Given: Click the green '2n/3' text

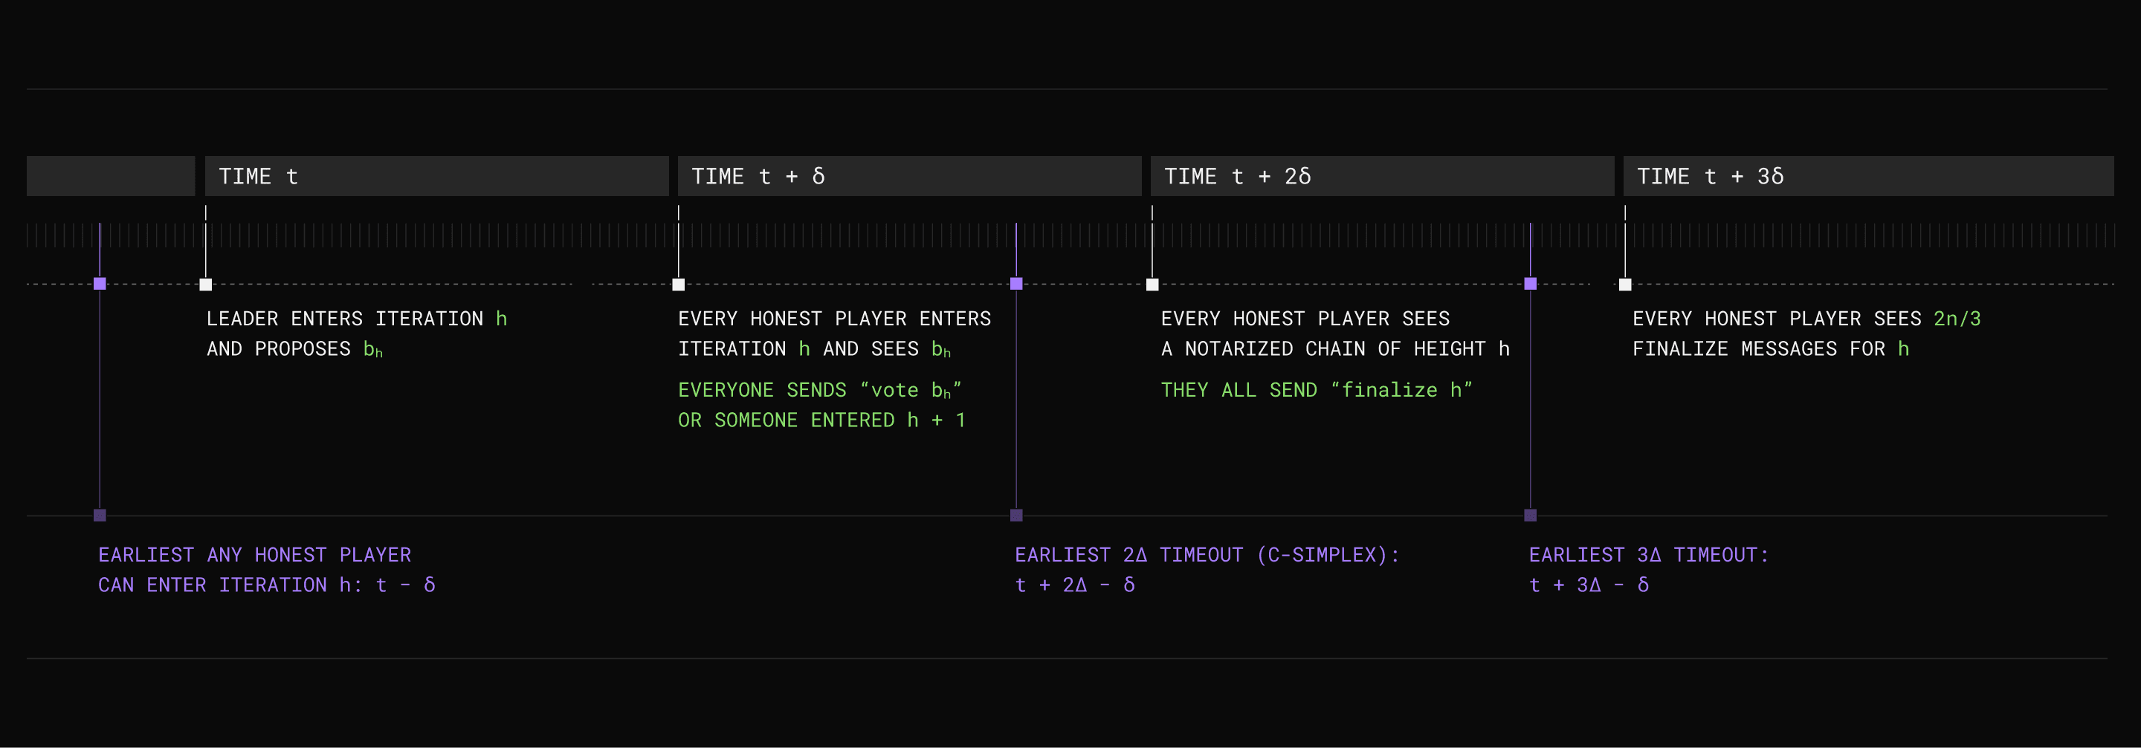Looking at the screenshot, I should click(1957, 319).
